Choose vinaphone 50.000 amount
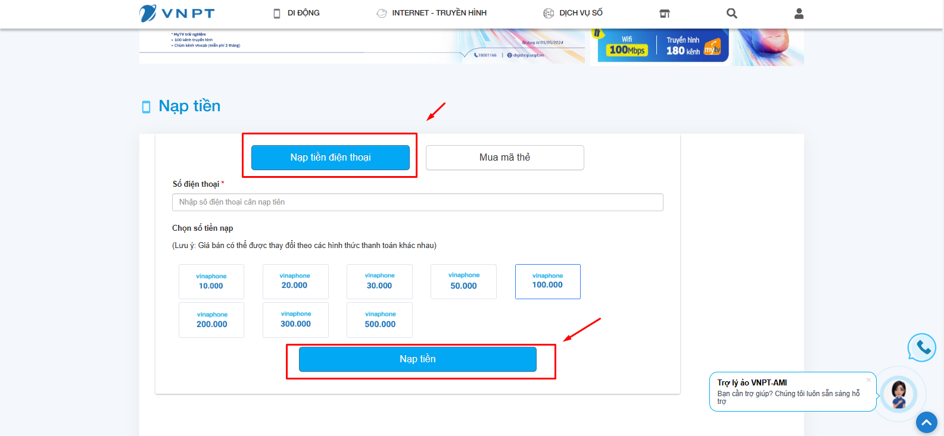944x436 pixels. pos(463,281)
